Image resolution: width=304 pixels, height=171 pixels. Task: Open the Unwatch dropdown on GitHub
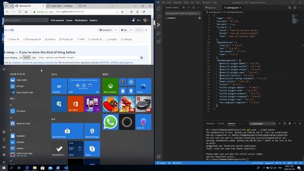105,30
